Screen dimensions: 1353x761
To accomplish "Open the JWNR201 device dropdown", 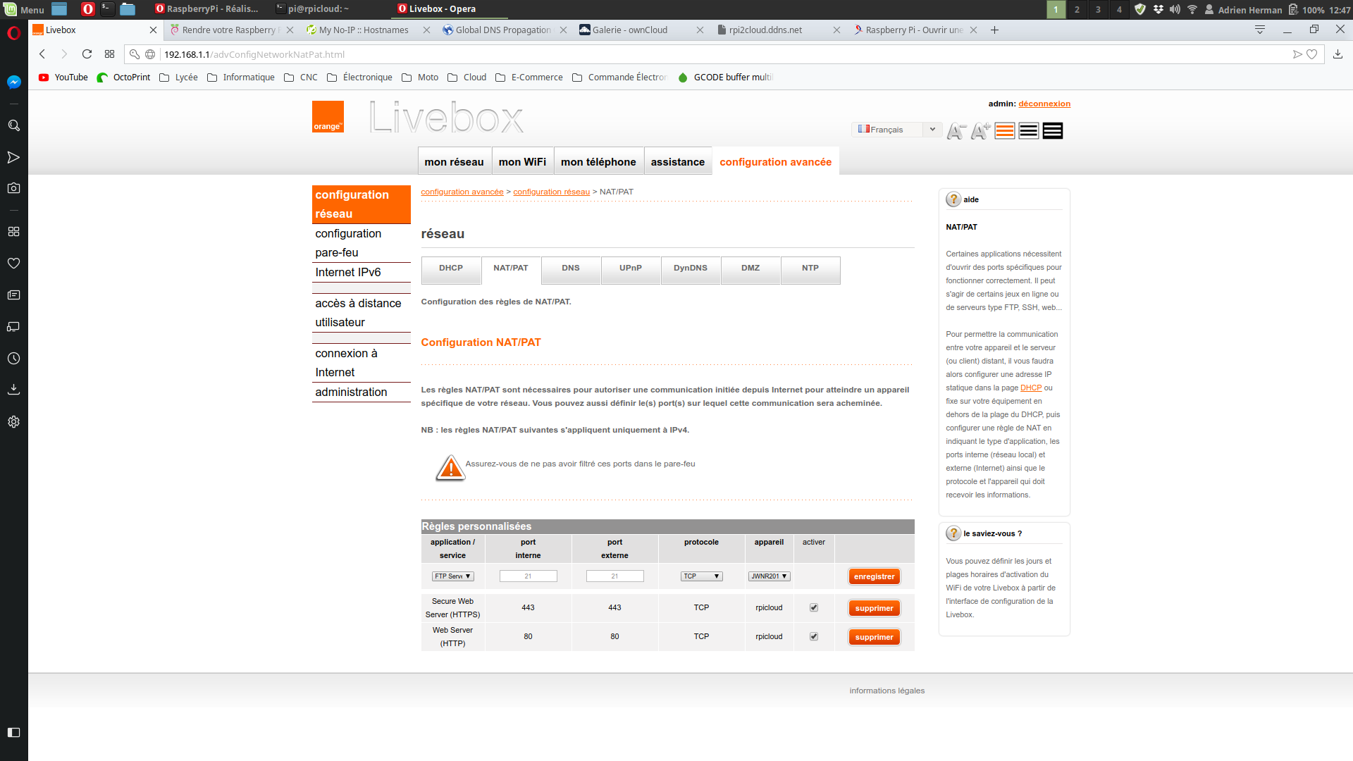I will tap(769, 576).
